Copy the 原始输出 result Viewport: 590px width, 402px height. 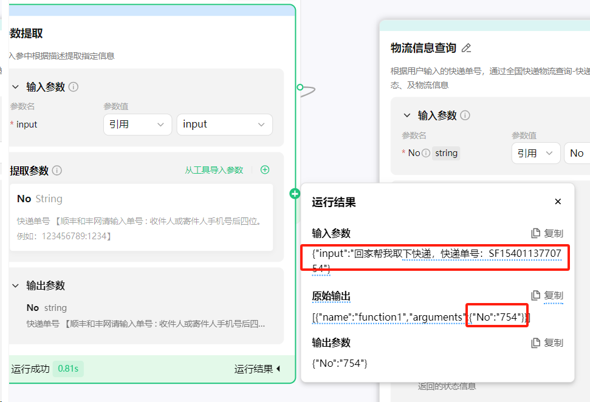pos(547,296)
